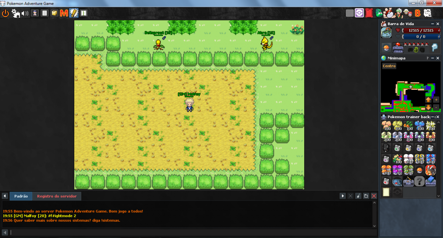
Task: Minimize the Barra de Vida panel
Action: click(x=433, y=24)
